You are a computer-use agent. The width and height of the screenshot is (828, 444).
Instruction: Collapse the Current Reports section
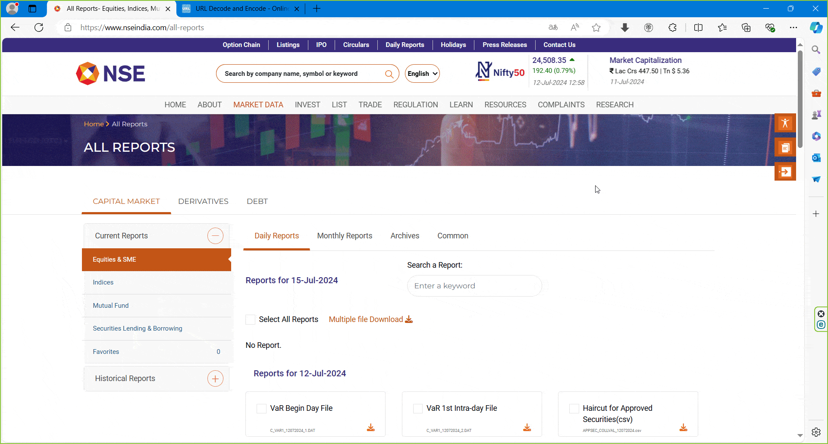[215, 236]
